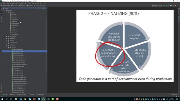The height and width of the screenshot is (101, 180).
Task: Click the tool window quick-access icon at bottom-left corner
Action: pos(1,96)
